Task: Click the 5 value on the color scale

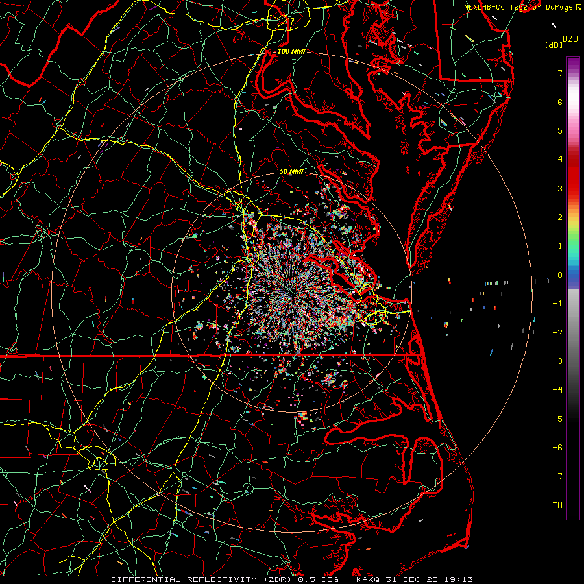Action: click(560, 130)
